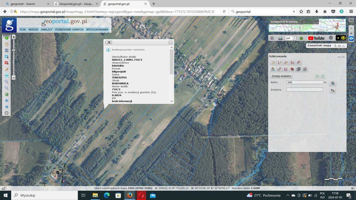Click the copy sketch objects icon
Screen dimensions: 356x200
[299, 69]
